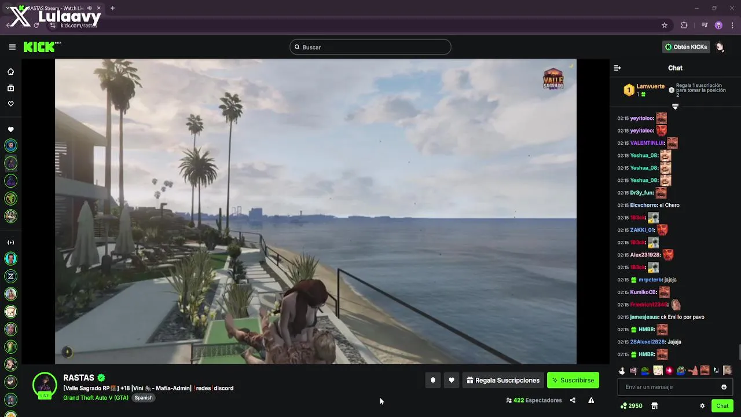Report the stream with warning icon
The width and height of the screenshot is (741, 417).
tap(591, 400)
